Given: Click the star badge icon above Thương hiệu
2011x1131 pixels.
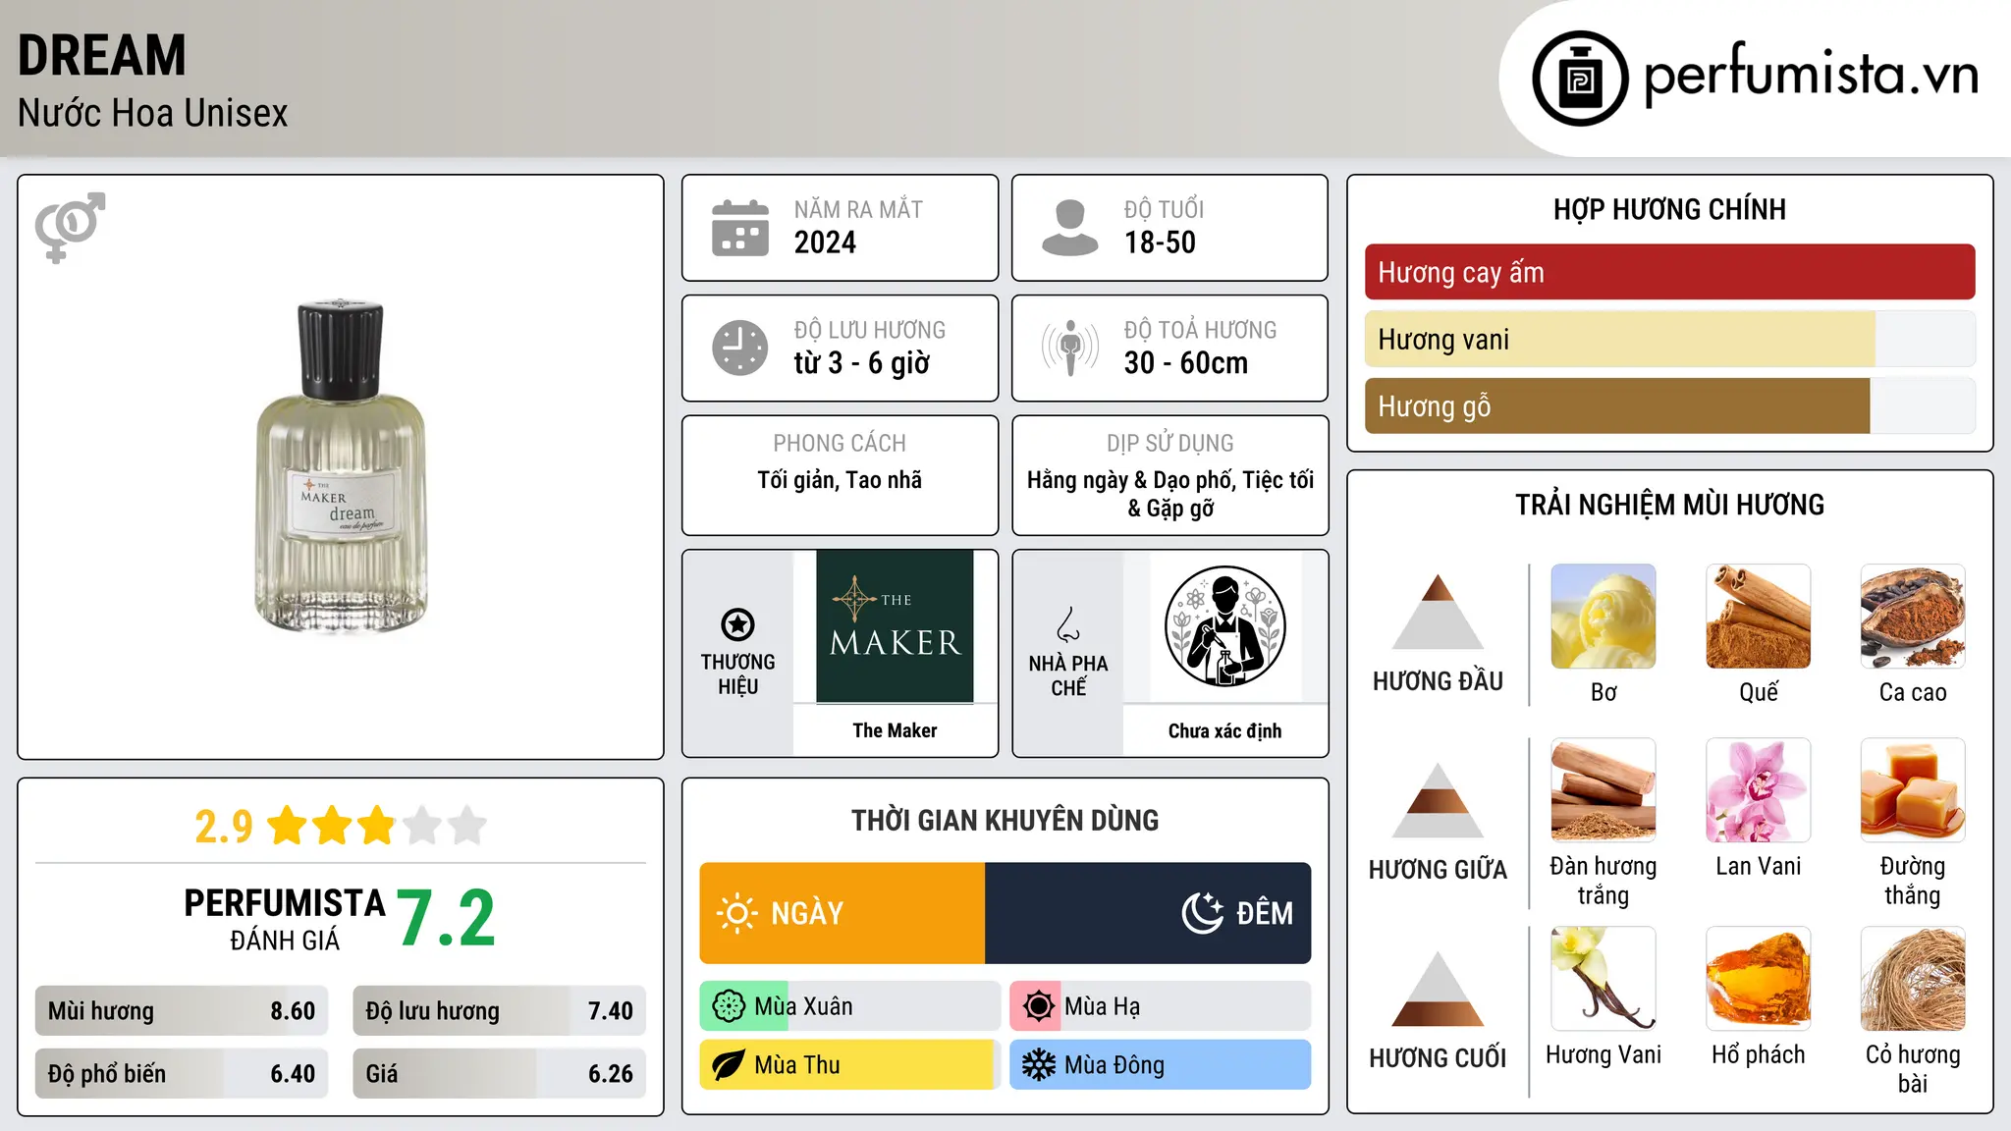Looking at the screenshot, I should tap(737, 624).
